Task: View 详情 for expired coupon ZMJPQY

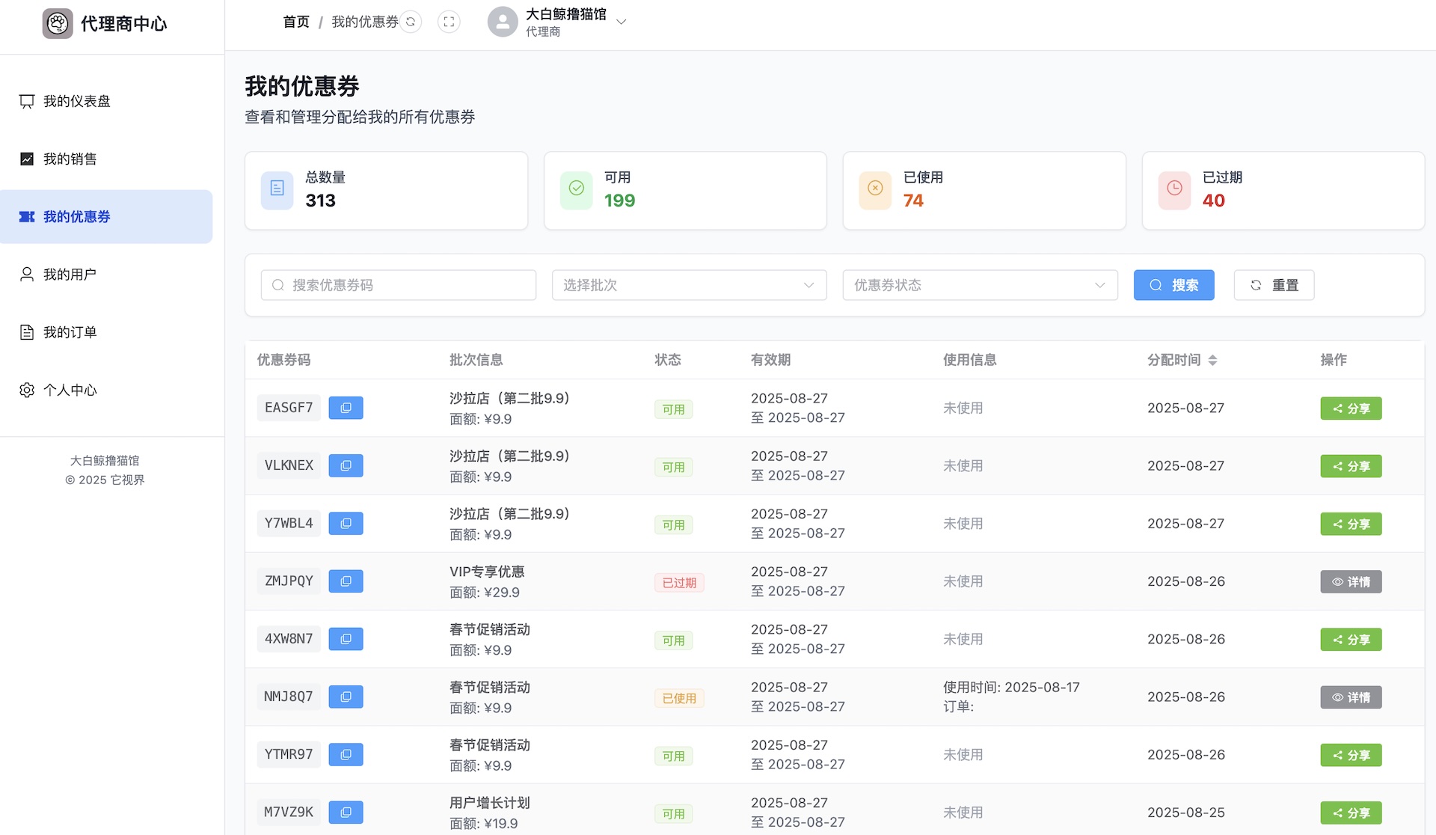Action: tap(1351, 581)
